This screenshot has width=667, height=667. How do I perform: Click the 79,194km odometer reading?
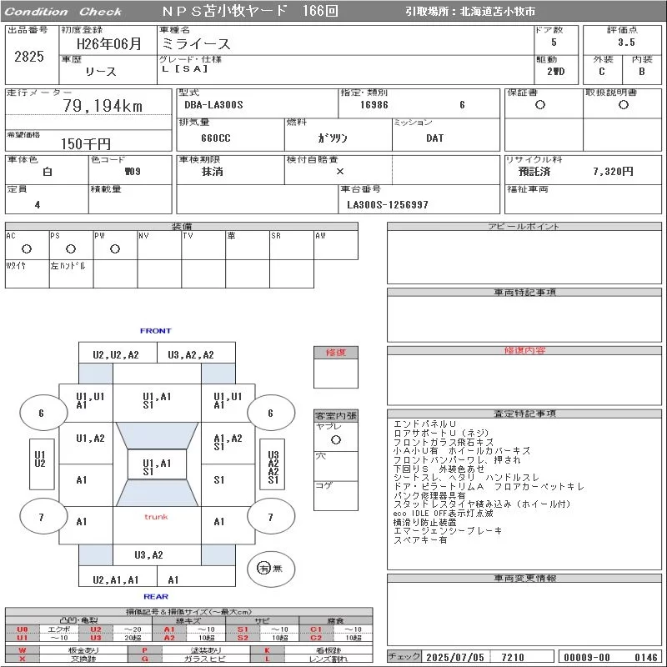(103, 106)
